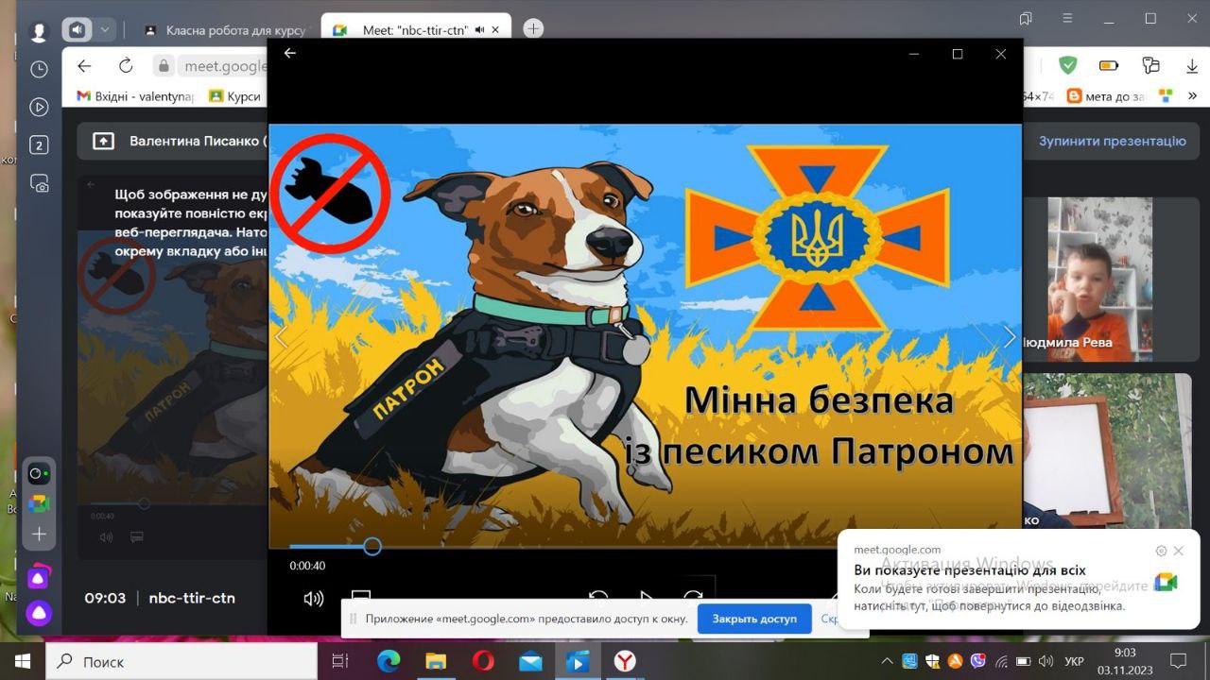Open the 'Вхідні' Gmail bookmark
1210x680 pixels.
coord(133,96)
